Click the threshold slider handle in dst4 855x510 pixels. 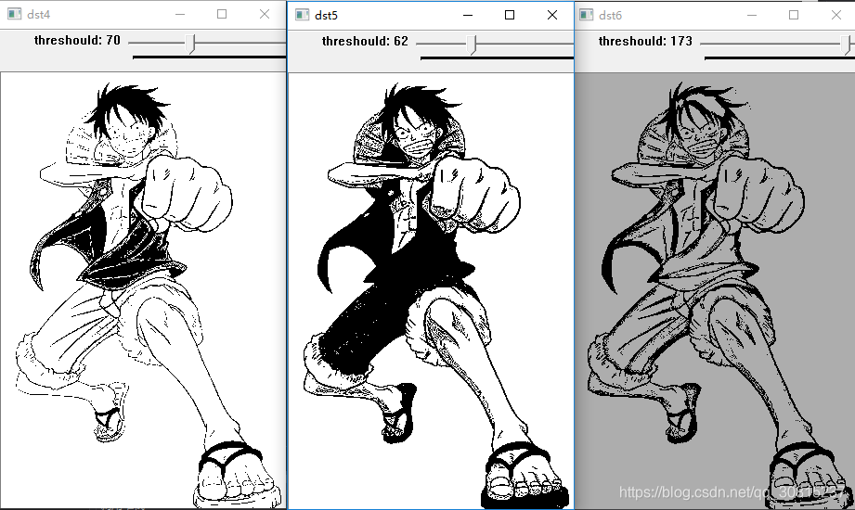(x=190, y=44)
